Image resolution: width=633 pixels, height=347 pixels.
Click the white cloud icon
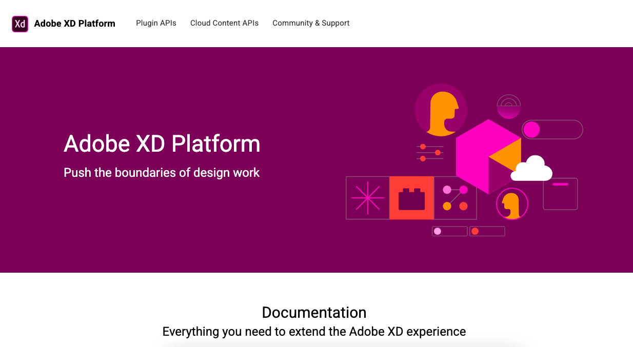532,168
